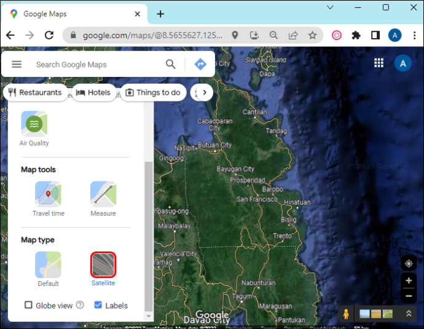Screen dimensions: 424x329
Task: Filter by Hotels chip
Action: pyautogui.click(x=94, y=92)
